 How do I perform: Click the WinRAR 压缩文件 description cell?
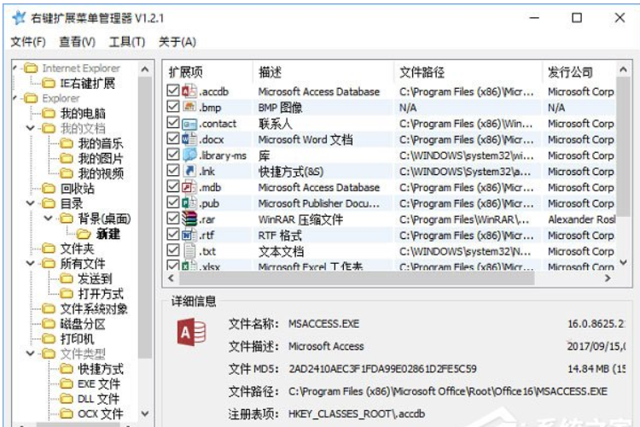pos(300,219)
